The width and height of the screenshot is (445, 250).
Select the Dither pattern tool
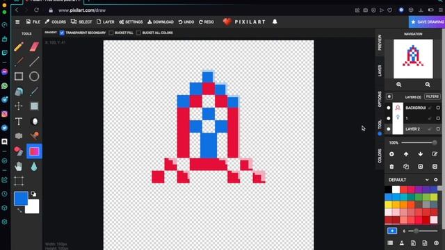pos(19,136)
